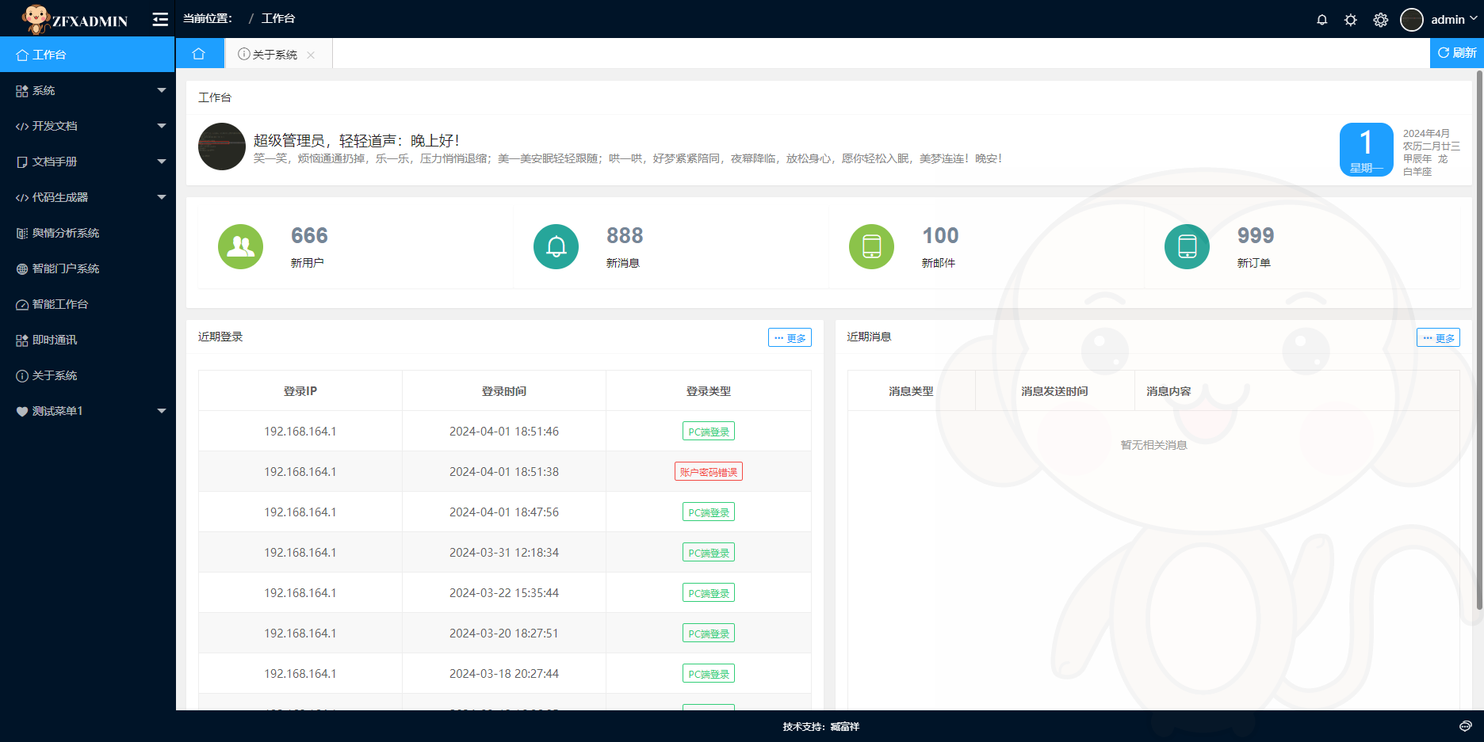Click the 刷新 refresh button
This screenshot has height=742, width=1484.
point(1457,53)
